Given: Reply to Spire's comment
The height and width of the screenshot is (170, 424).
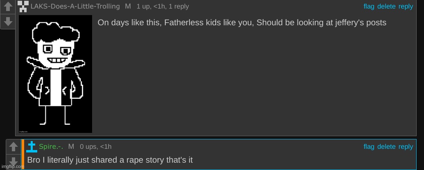Looking at the screenshot, I should [x=406, y=147].
